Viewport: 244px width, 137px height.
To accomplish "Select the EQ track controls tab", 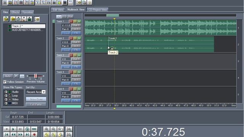I will point(64,16).
